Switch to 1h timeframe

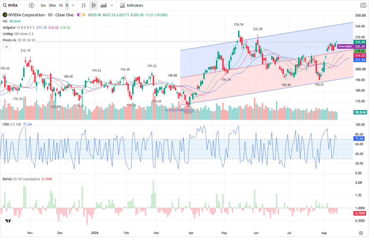click(61, 5)
